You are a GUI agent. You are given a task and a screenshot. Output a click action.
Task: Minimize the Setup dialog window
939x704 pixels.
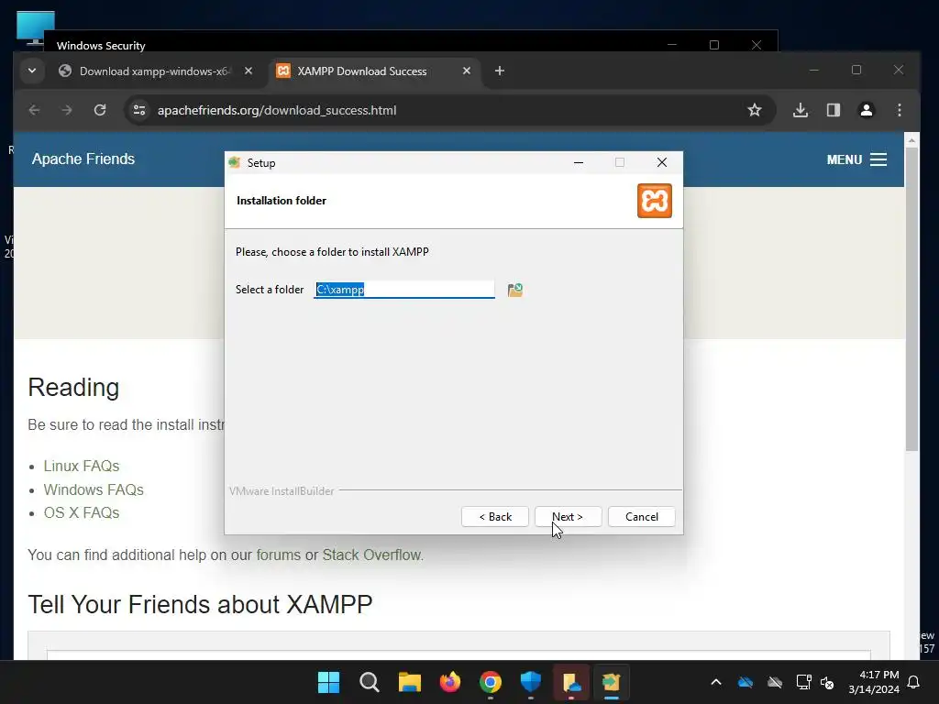pos(579,163)
